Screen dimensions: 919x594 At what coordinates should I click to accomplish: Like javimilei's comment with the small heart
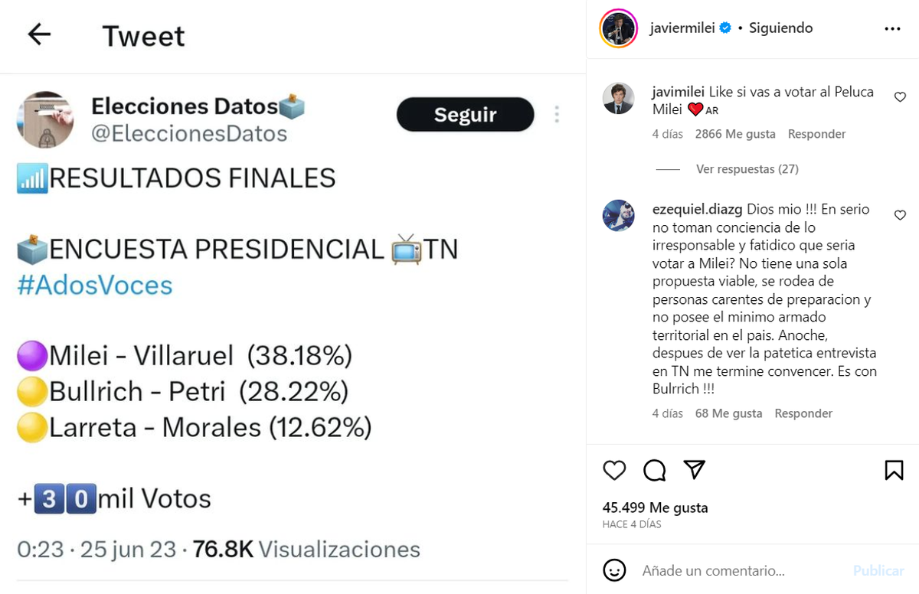pyautogui.click(x=900, y=97)
